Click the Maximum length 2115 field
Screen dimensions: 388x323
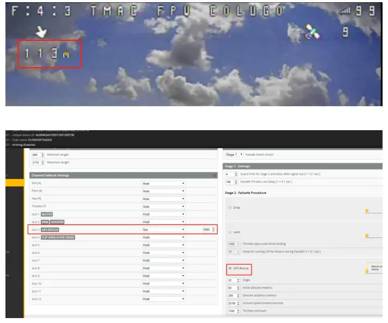[38, 162]
